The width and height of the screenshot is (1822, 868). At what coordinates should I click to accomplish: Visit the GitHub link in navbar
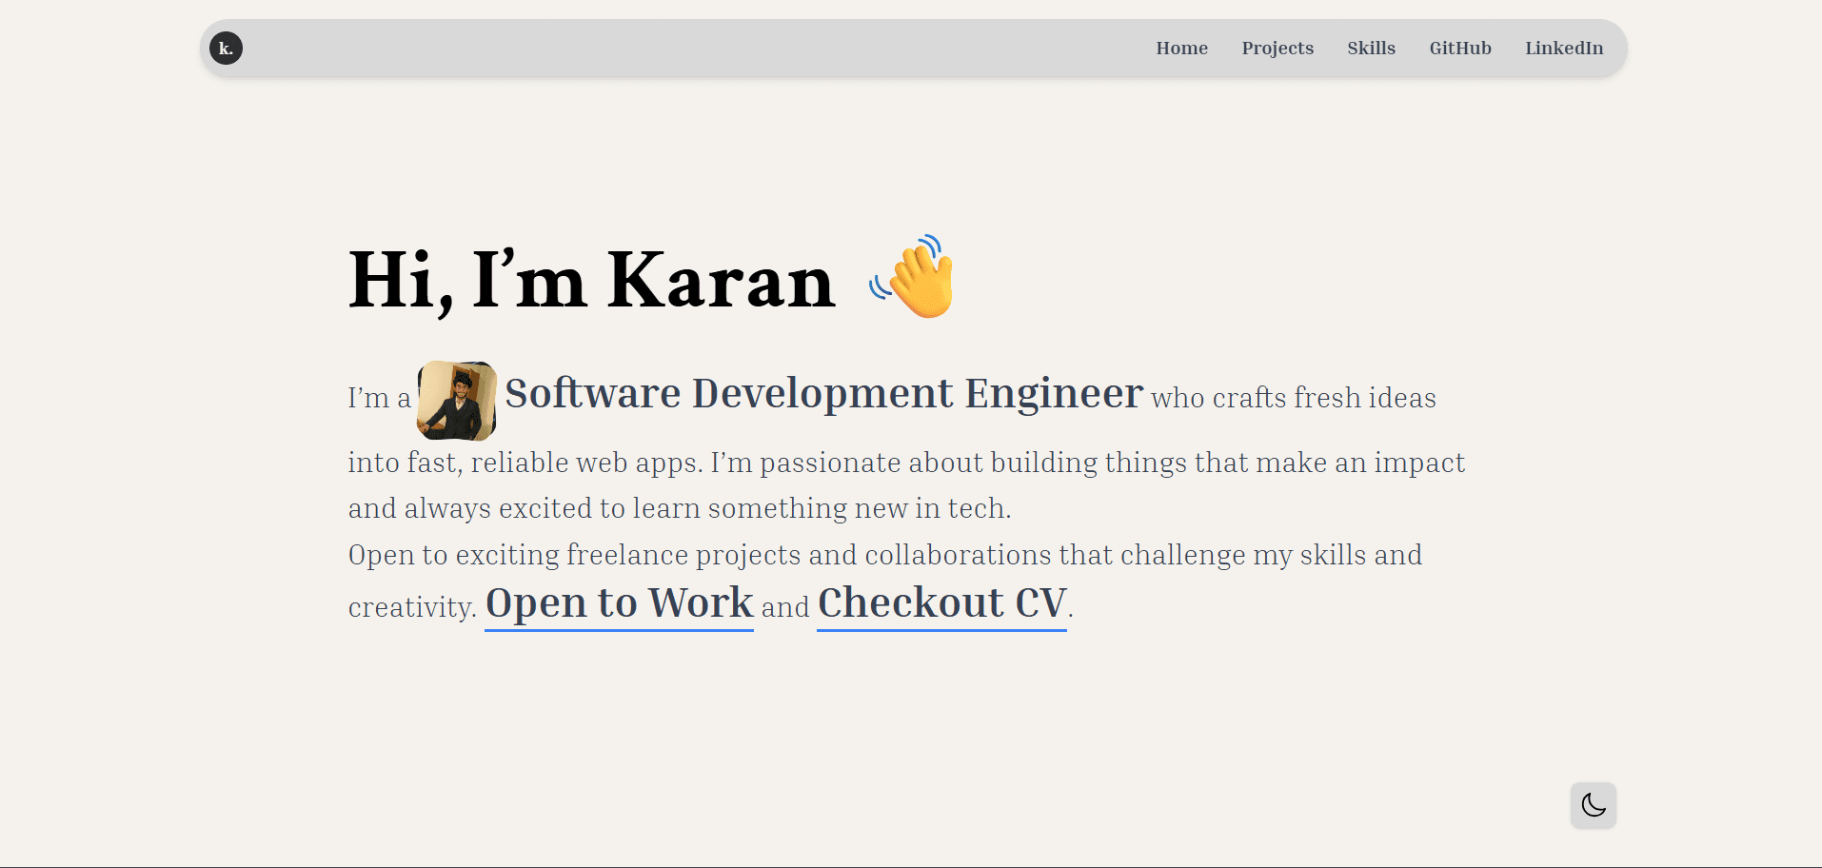coord(1459,49)
